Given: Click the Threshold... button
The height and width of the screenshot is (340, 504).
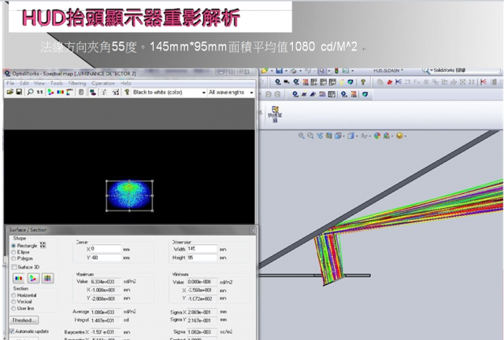Looking at the screenshot, I should tap(24, 320).
